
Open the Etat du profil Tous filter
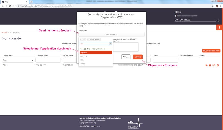pyautogui.click(x=18, y=60)
